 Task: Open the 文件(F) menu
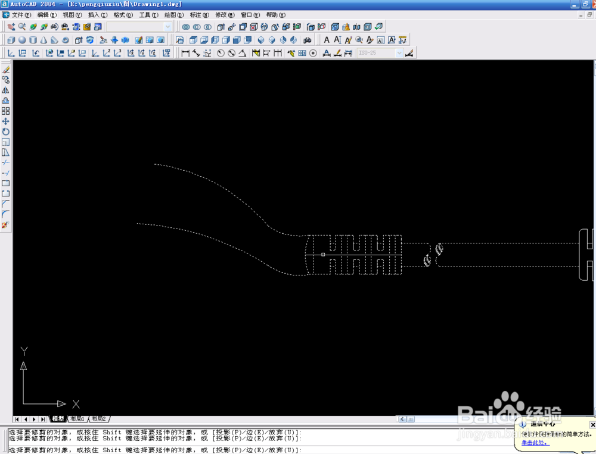21,15
